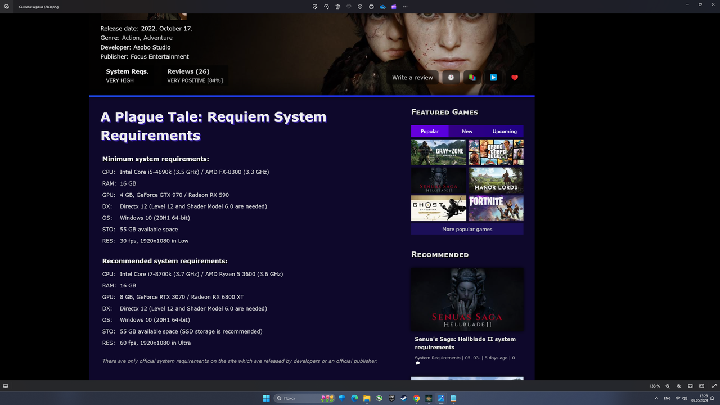Click file name Снимок экрана (283).png
The height and width of the screenshot is (405, 720).
tap(39, 7)
